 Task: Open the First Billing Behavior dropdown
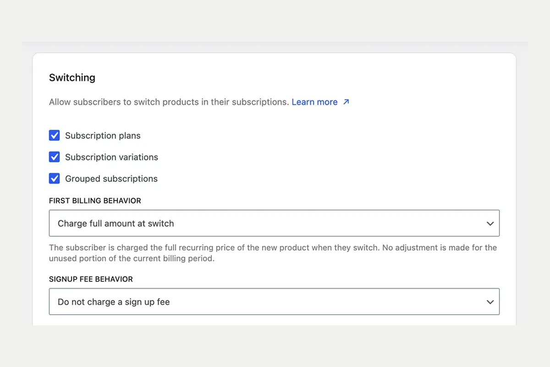274,223
